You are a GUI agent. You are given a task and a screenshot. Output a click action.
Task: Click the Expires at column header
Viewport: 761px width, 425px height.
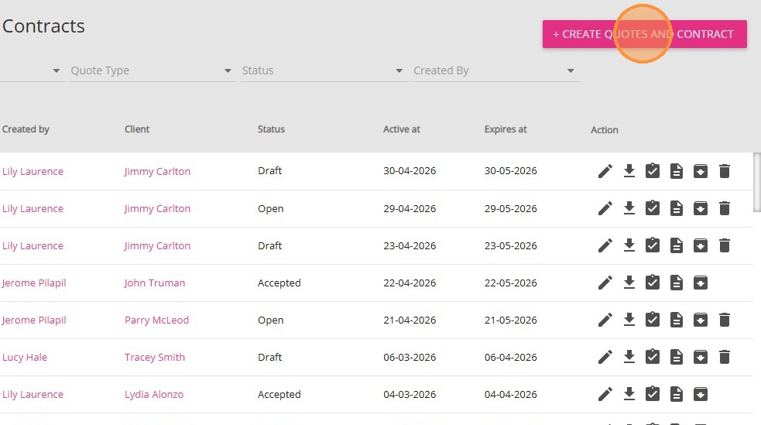506,129
